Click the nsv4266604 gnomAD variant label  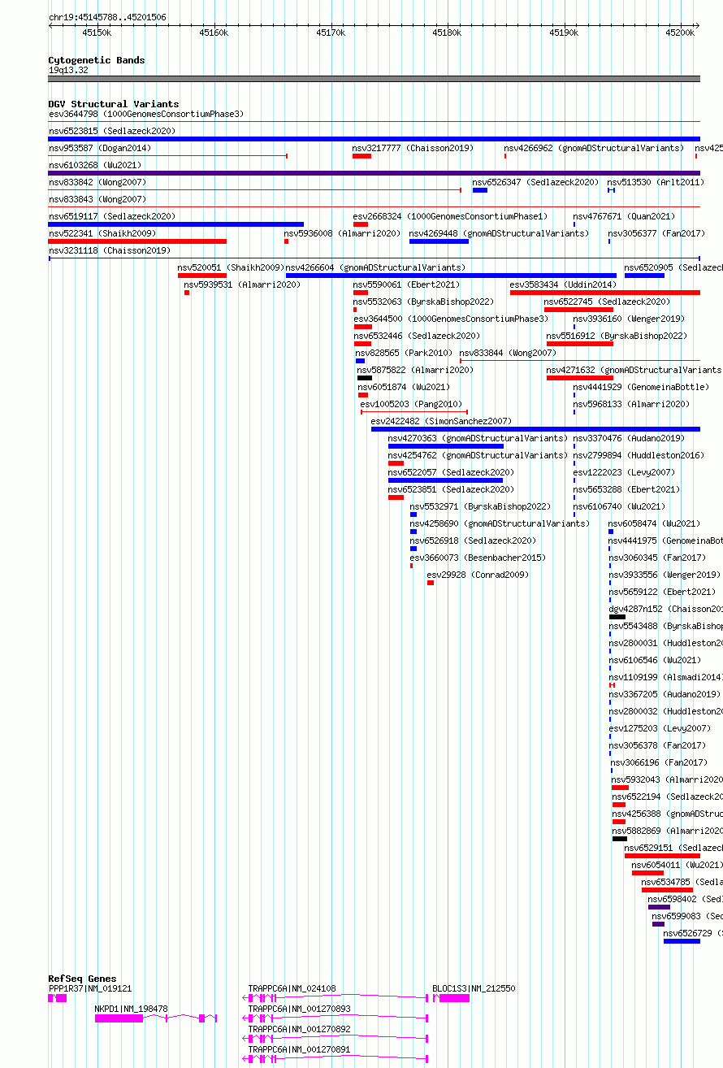click(x=375, y=267)
